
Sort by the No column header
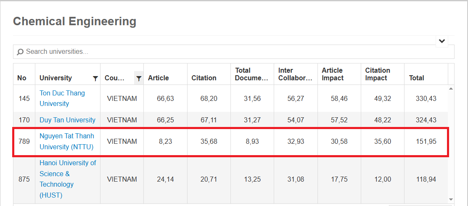(22, 78)
